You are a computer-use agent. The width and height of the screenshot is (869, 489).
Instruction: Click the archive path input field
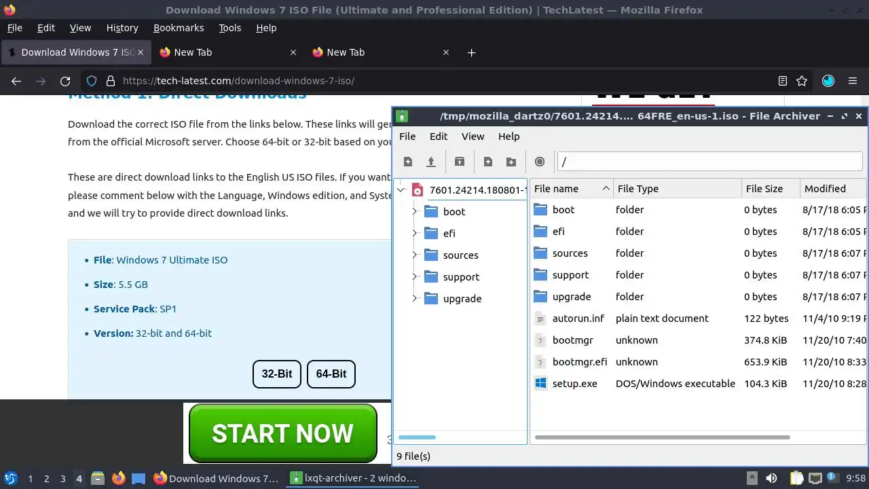tap(709, 162)
